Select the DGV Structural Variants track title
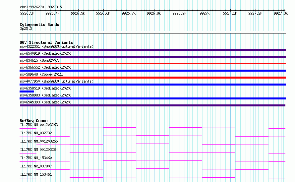Viewport: 295px width, 182px height. [46, 42]
